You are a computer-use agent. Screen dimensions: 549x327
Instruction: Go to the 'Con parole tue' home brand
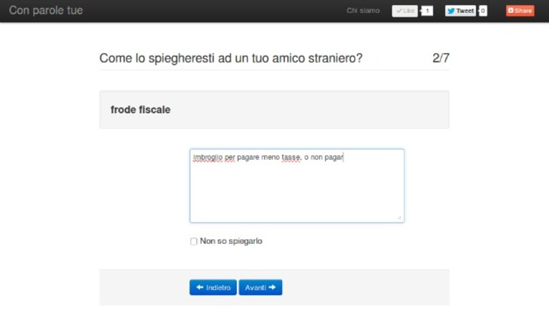click(46, 10)
